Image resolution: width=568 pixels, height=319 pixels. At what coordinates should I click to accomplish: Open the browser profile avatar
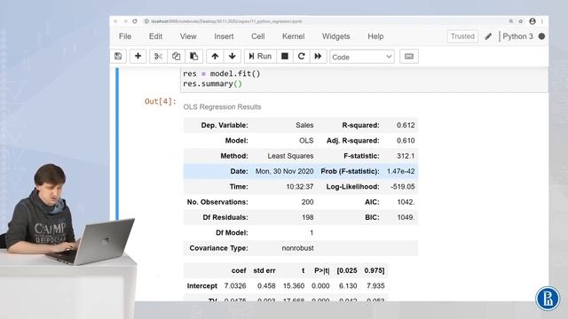[x=532, y=21]
